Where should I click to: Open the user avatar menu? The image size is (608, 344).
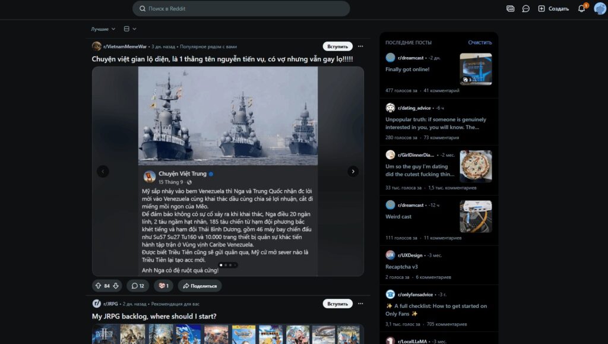[600, 8]
